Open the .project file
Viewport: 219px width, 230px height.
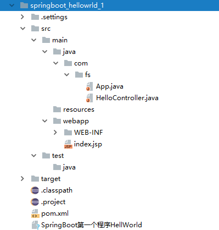53,202
